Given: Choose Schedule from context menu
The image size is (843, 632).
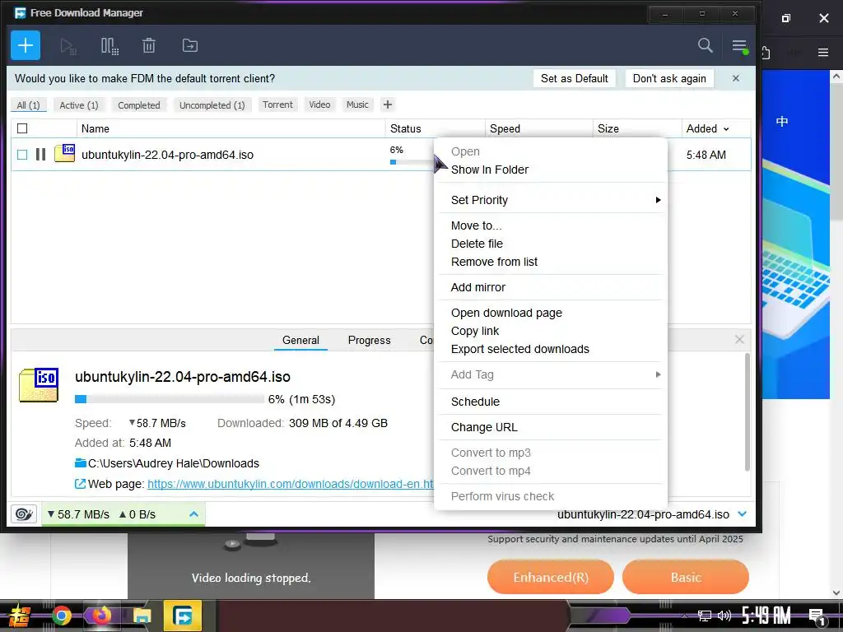Looking at the screenshot, I should point(475,402).
